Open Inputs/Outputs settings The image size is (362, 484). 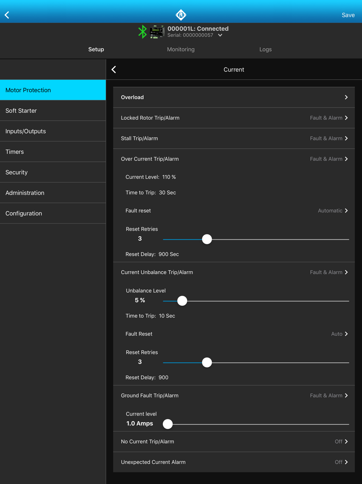coord(53,131)
